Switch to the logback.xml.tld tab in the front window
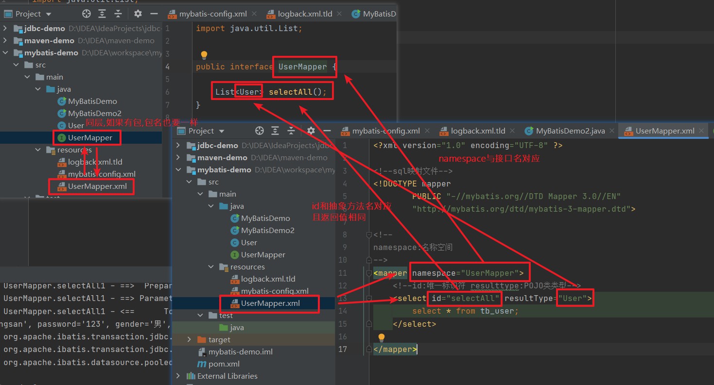Screen dimensions: 714x385 click(478, 131)
